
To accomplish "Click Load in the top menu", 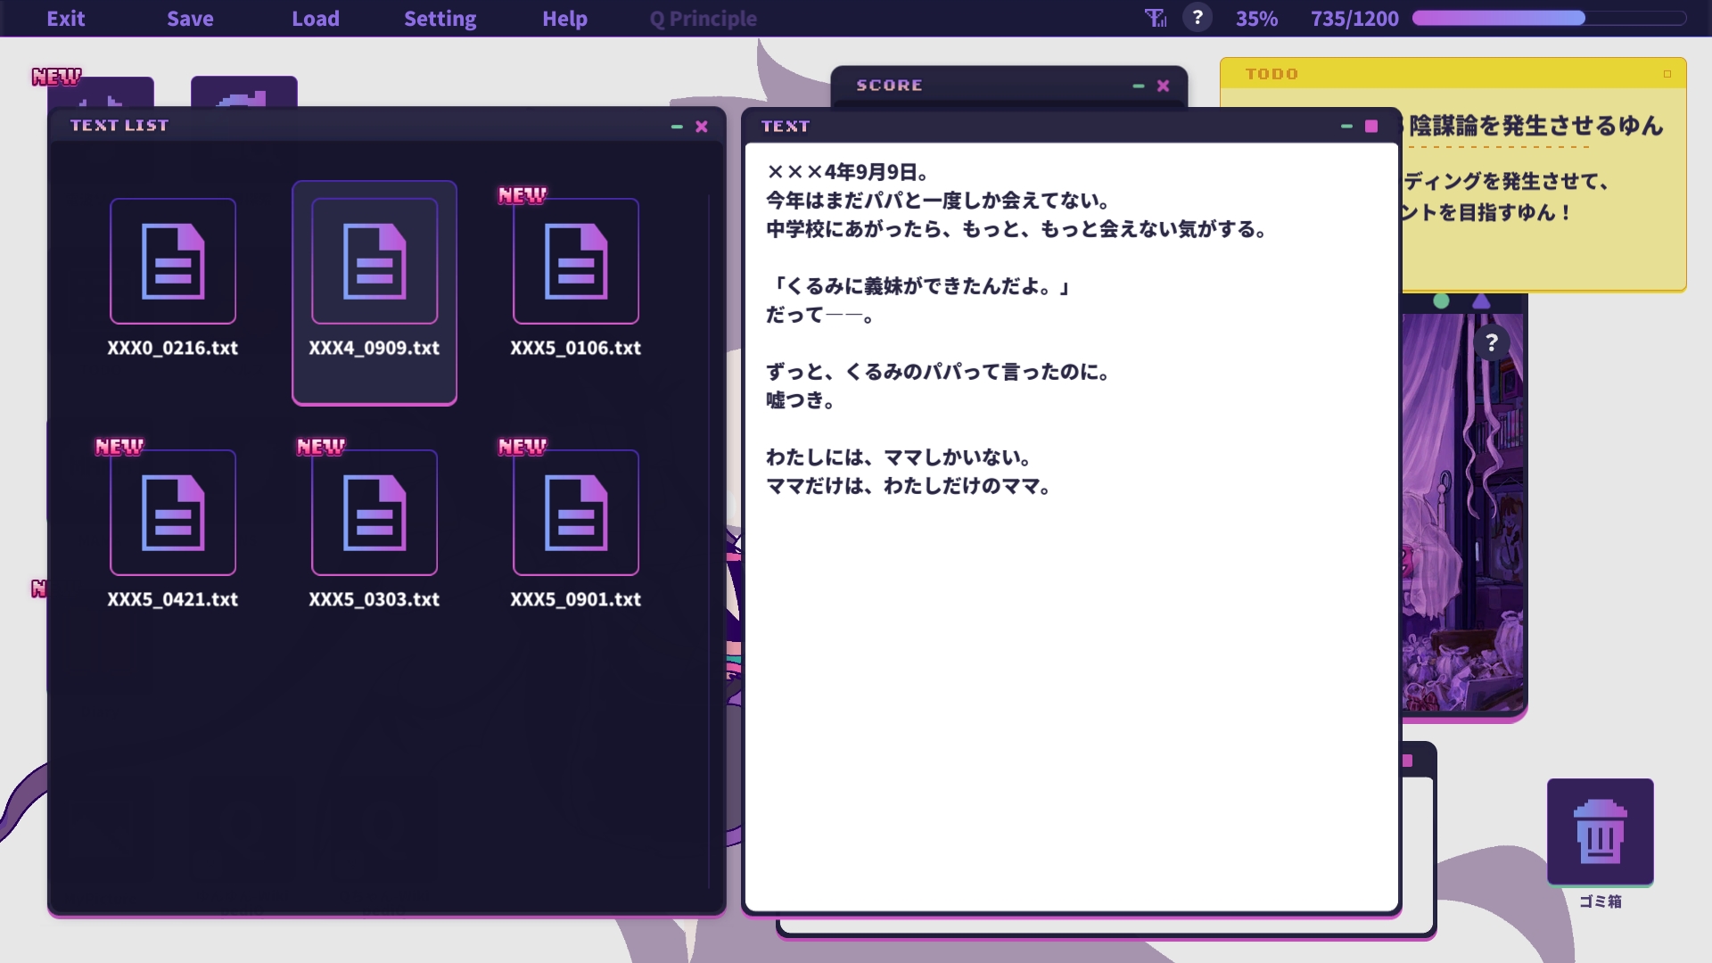I will [316, 19].
